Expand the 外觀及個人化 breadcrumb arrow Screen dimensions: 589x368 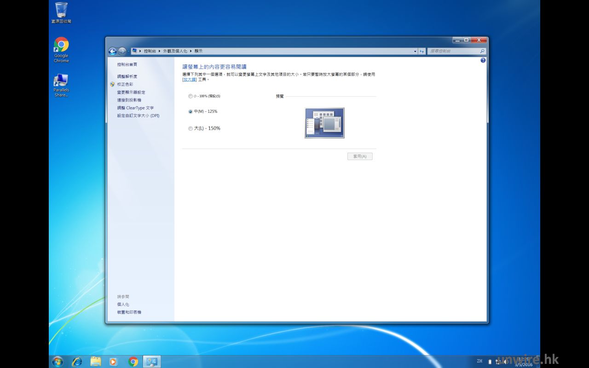coord(191,51)
